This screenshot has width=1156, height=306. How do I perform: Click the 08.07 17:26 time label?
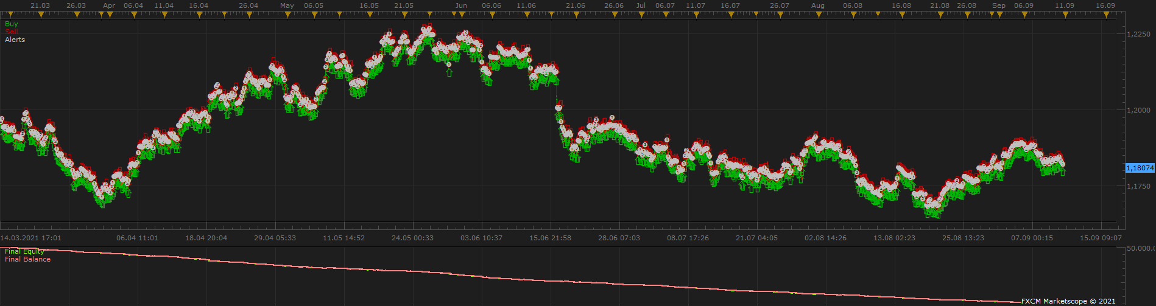pyautogui.click(x=688, y=238)
